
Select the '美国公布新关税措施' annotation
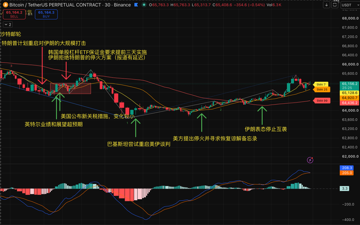(84, 116)
